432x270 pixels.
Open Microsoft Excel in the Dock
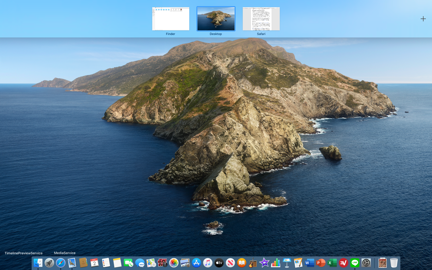332,263
